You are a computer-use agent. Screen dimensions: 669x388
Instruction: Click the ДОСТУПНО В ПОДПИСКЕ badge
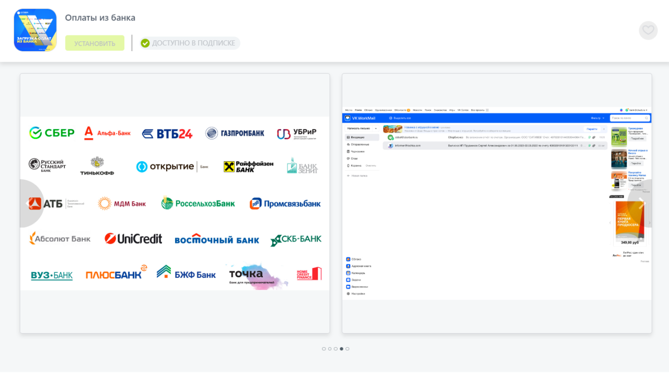pos(190,43)
